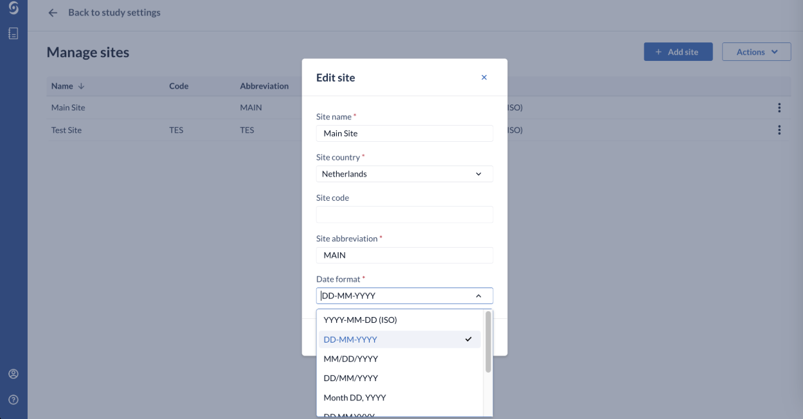Close the Edit site dialog
This screenshot has height=419, width=803.
tap(484, 78)
